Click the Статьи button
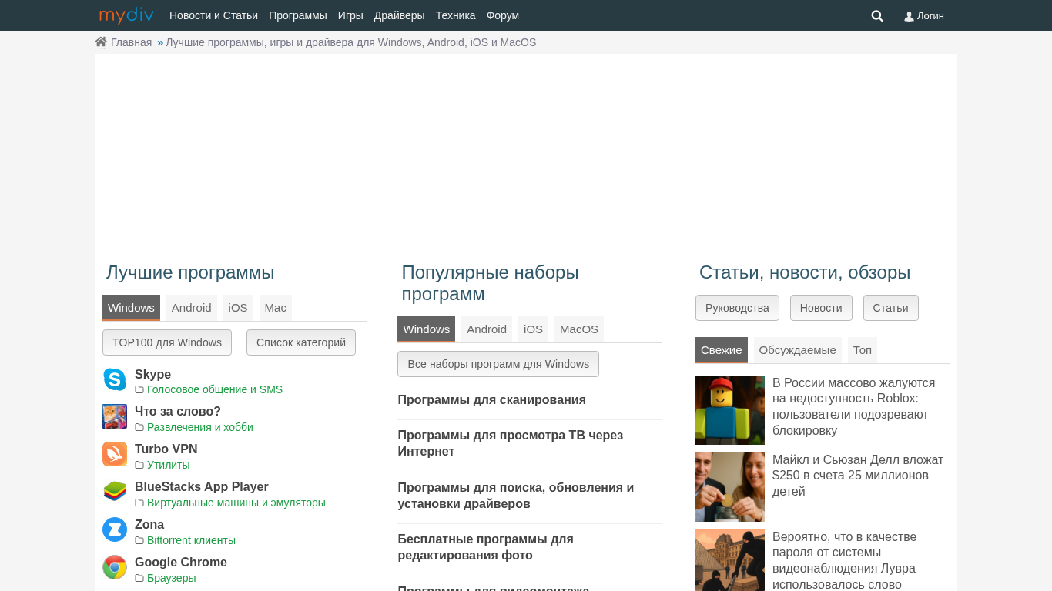 pos(891,308)
